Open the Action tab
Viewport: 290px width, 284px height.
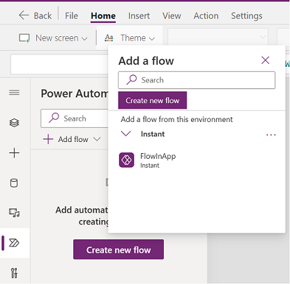(x=206, y=16)
